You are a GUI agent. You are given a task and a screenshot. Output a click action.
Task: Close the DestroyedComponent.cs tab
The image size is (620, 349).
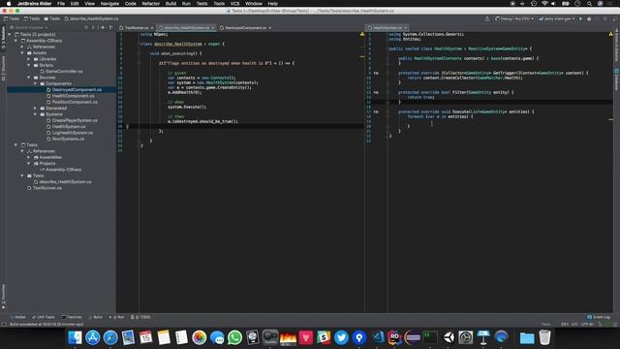tap(270, 28)
